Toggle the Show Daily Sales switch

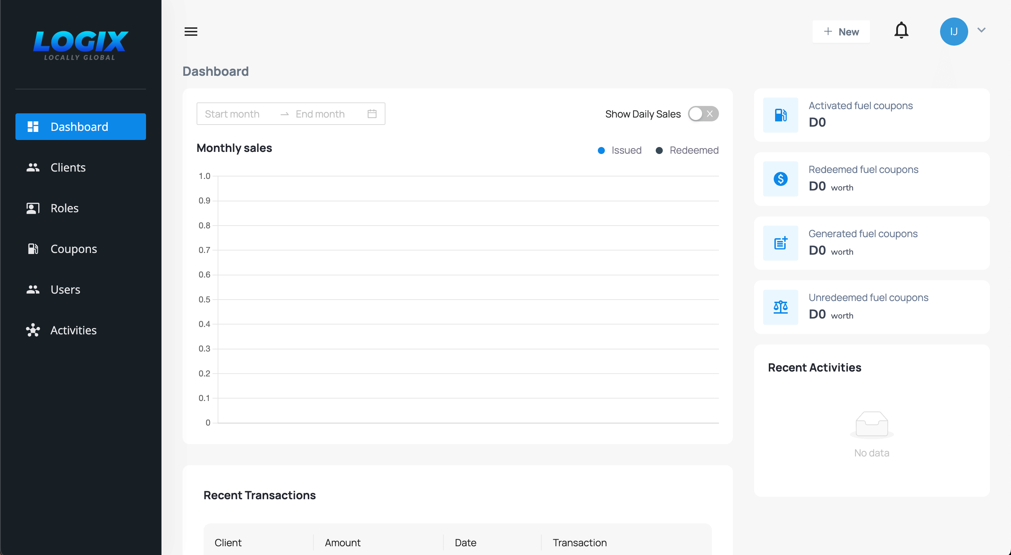(703, 114)
